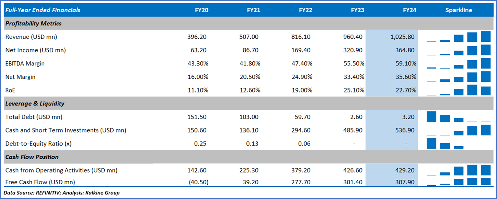Select the Cash and Short Term Investments sparkline
Image resolution: width=497 pixels, height=199 pixels.
tap(459, 130)
